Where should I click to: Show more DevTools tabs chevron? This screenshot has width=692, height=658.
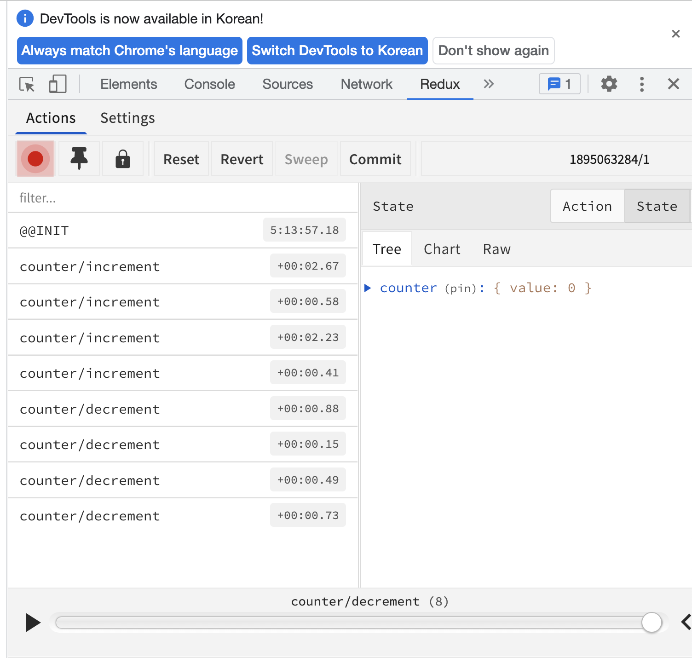click(x=489, y=84)
